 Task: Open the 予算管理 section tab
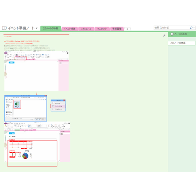(117, 29)
